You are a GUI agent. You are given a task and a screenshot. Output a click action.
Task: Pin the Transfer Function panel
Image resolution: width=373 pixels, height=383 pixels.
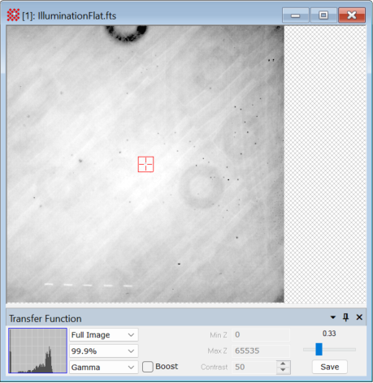click(345, 317)
